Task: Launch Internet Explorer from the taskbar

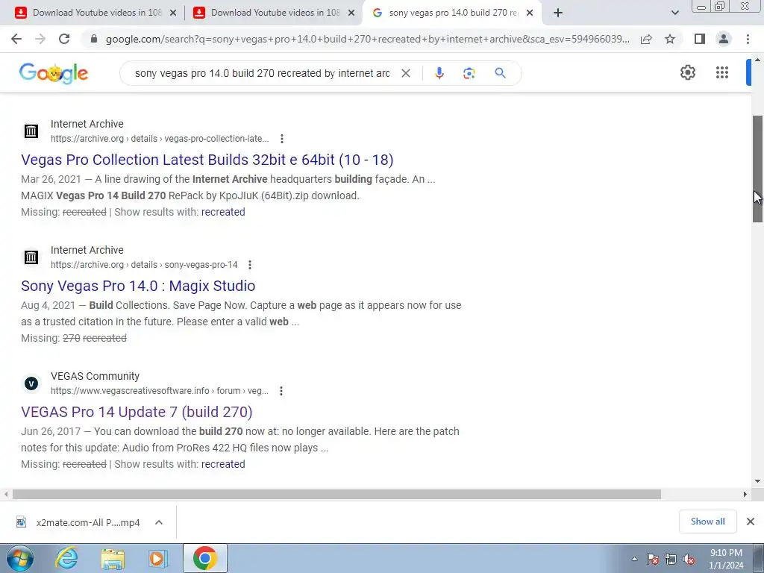Action: click(66, 558)
